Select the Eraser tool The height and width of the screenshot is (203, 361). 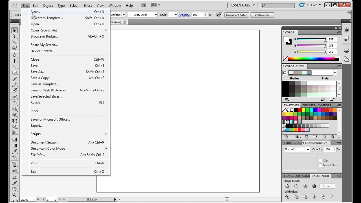(x=14, y=96)
